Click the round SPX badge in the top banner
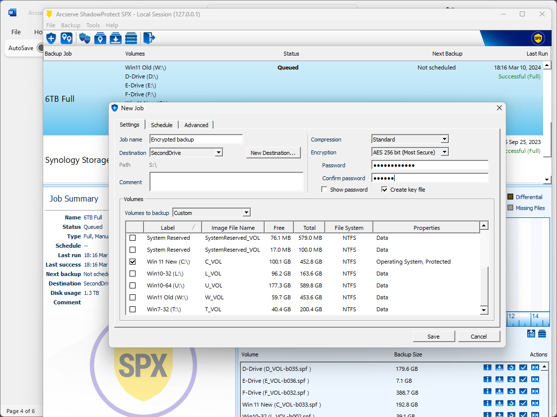 (x=538, y=38)
